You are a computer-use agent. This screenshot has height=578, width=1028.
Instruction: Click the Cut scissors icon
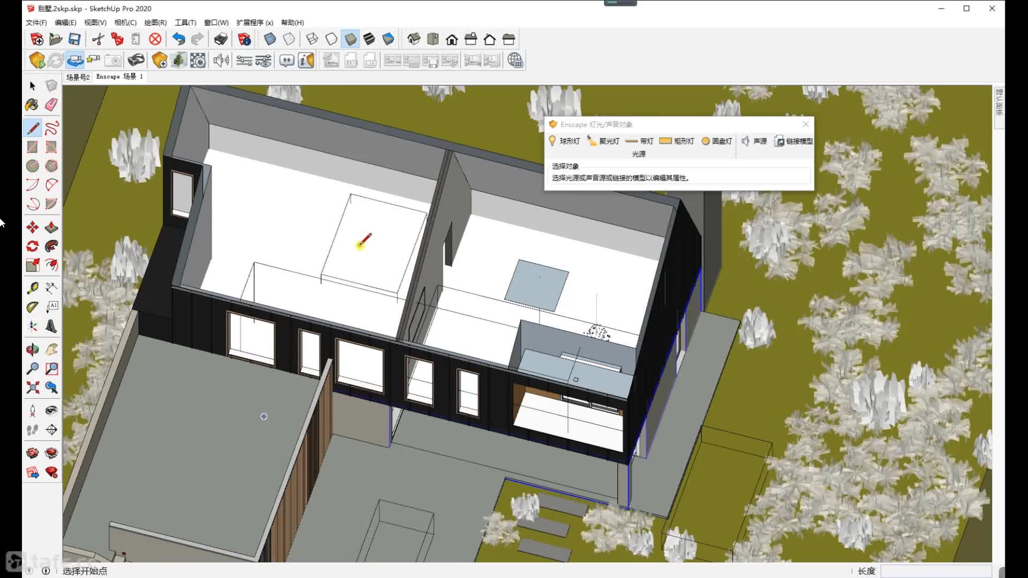pos(98,39)
